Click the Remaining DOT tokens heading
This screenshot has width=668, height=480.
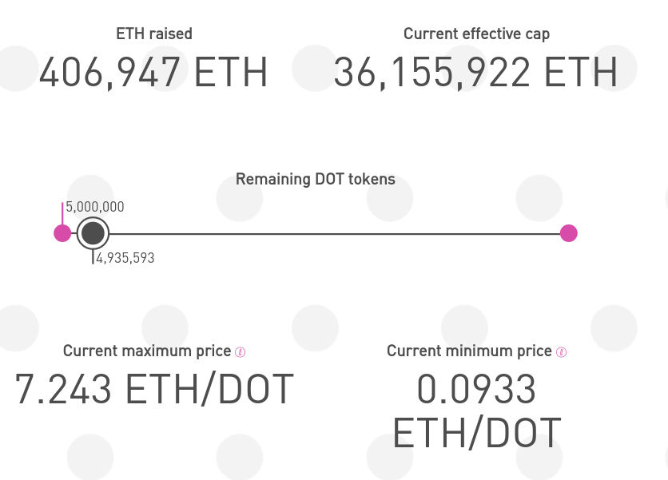click(x=316, y=180)
